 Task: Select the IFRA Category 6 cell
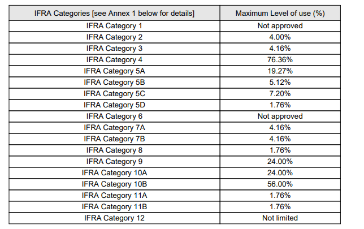click(114, 116)
